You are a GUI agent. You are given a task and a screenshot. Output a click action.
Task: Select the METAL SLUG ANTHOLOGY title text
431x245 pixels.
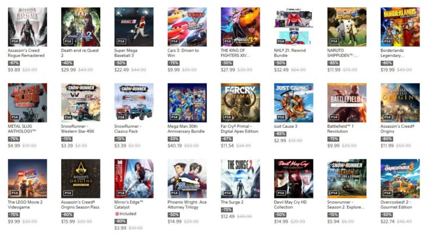(x=22, y=128)
